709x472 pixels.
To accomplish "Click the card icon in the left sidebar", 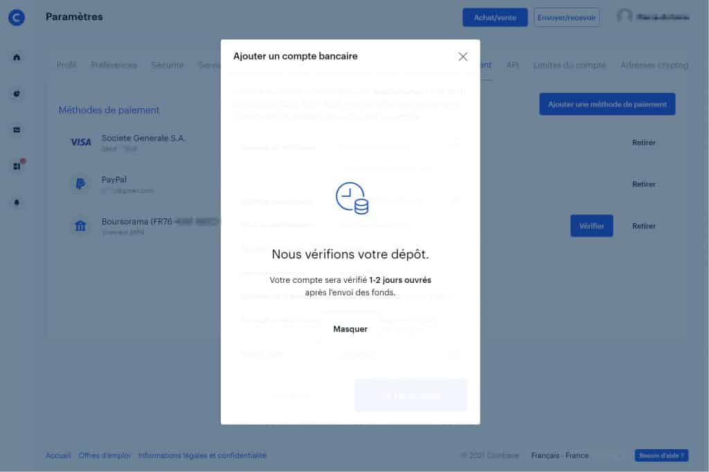I will (x=17, y=130).
